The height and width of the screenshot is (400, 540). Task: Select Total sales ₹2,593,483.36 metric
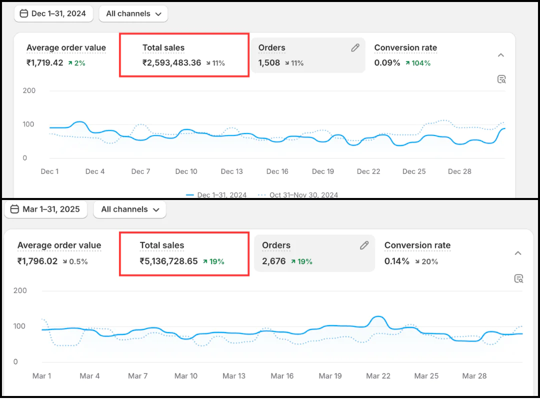tap(183, 55)
